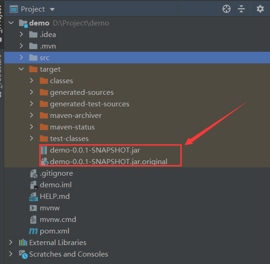Expand the test-classes folder chevron
The height and width of the screenshot is (264, 270).
31,138
